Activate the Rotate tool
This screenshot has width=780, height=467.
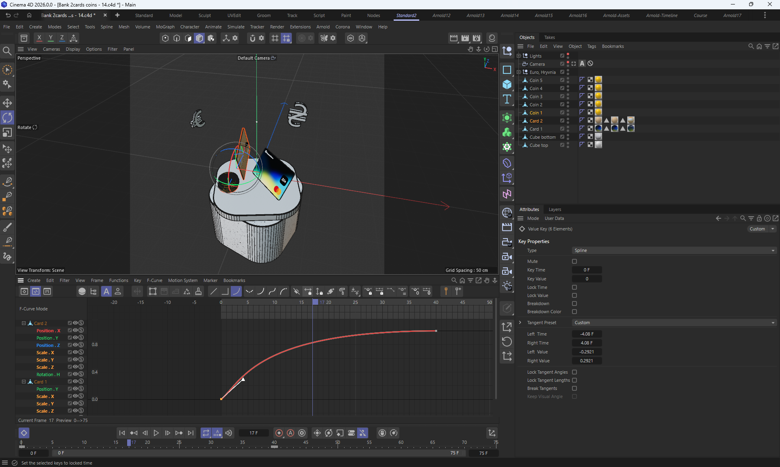7,118
